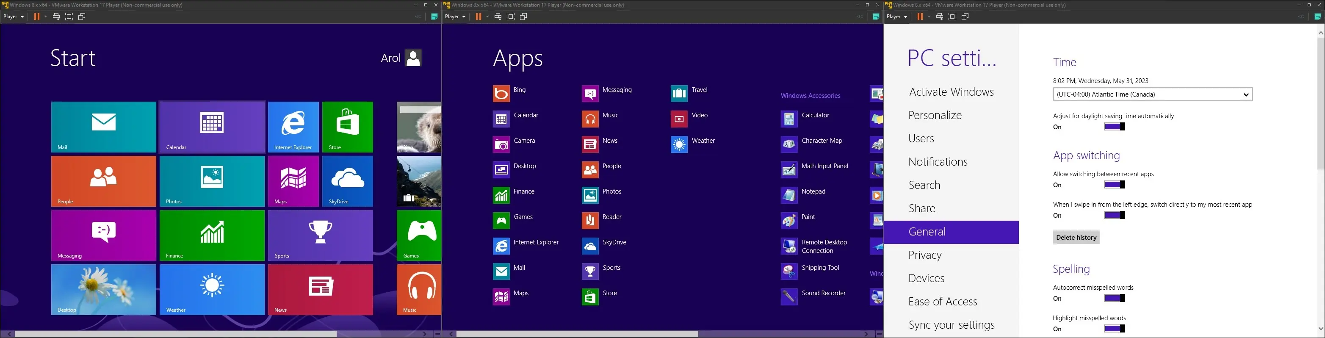Toggle allow switching between recent apps
The height and width of the screenshot is (338, 1325).
(1115, 185)
